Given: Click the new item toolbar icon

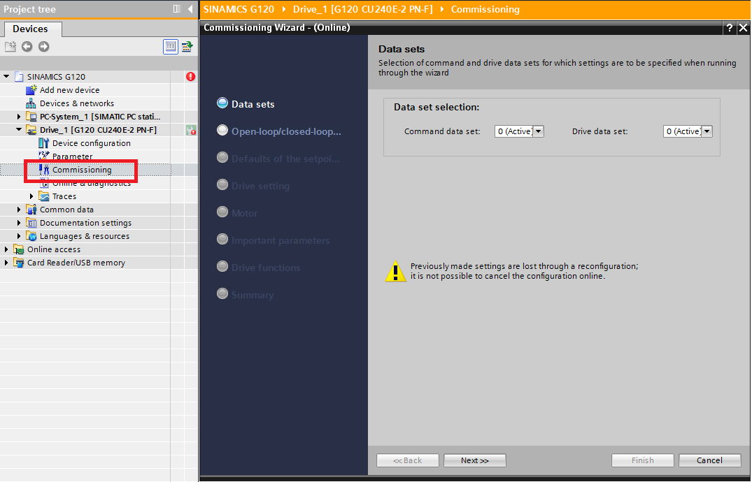Looking at the screenshot, I should click(10, 47).
